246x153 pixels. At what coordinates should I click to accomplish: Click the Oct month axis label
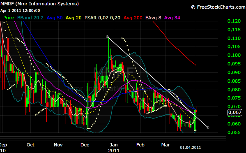click(x=30, y=145)
